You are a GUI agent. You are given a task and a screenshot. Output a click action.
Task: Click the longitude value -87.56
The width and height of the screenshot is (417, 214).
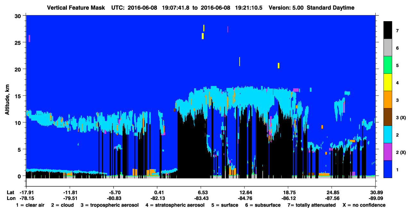pos(332,198)
